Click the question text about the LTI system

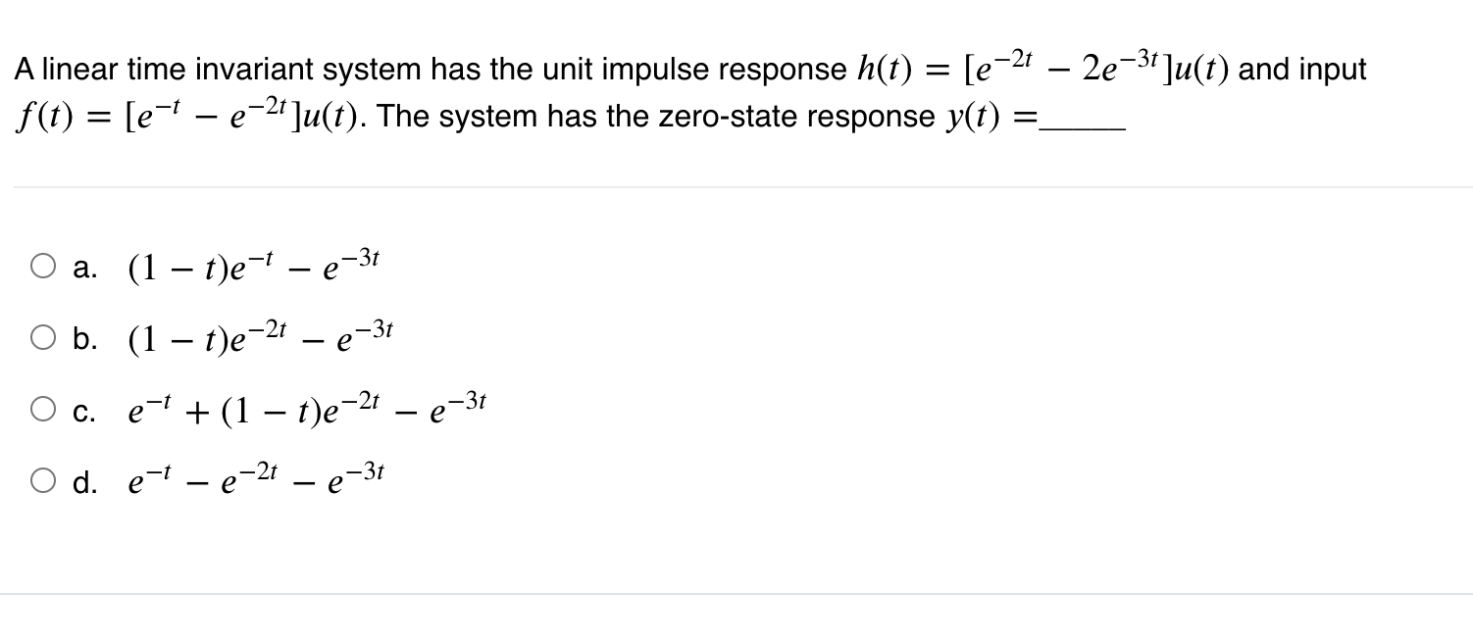tap(392, 69)
